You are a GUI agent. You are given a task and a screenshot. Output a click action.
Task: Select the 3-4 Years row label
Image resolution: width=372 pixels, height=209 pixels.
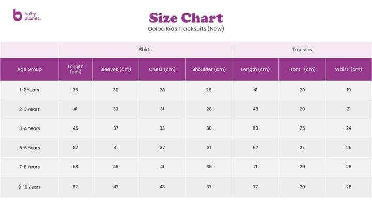pos(29,128)
